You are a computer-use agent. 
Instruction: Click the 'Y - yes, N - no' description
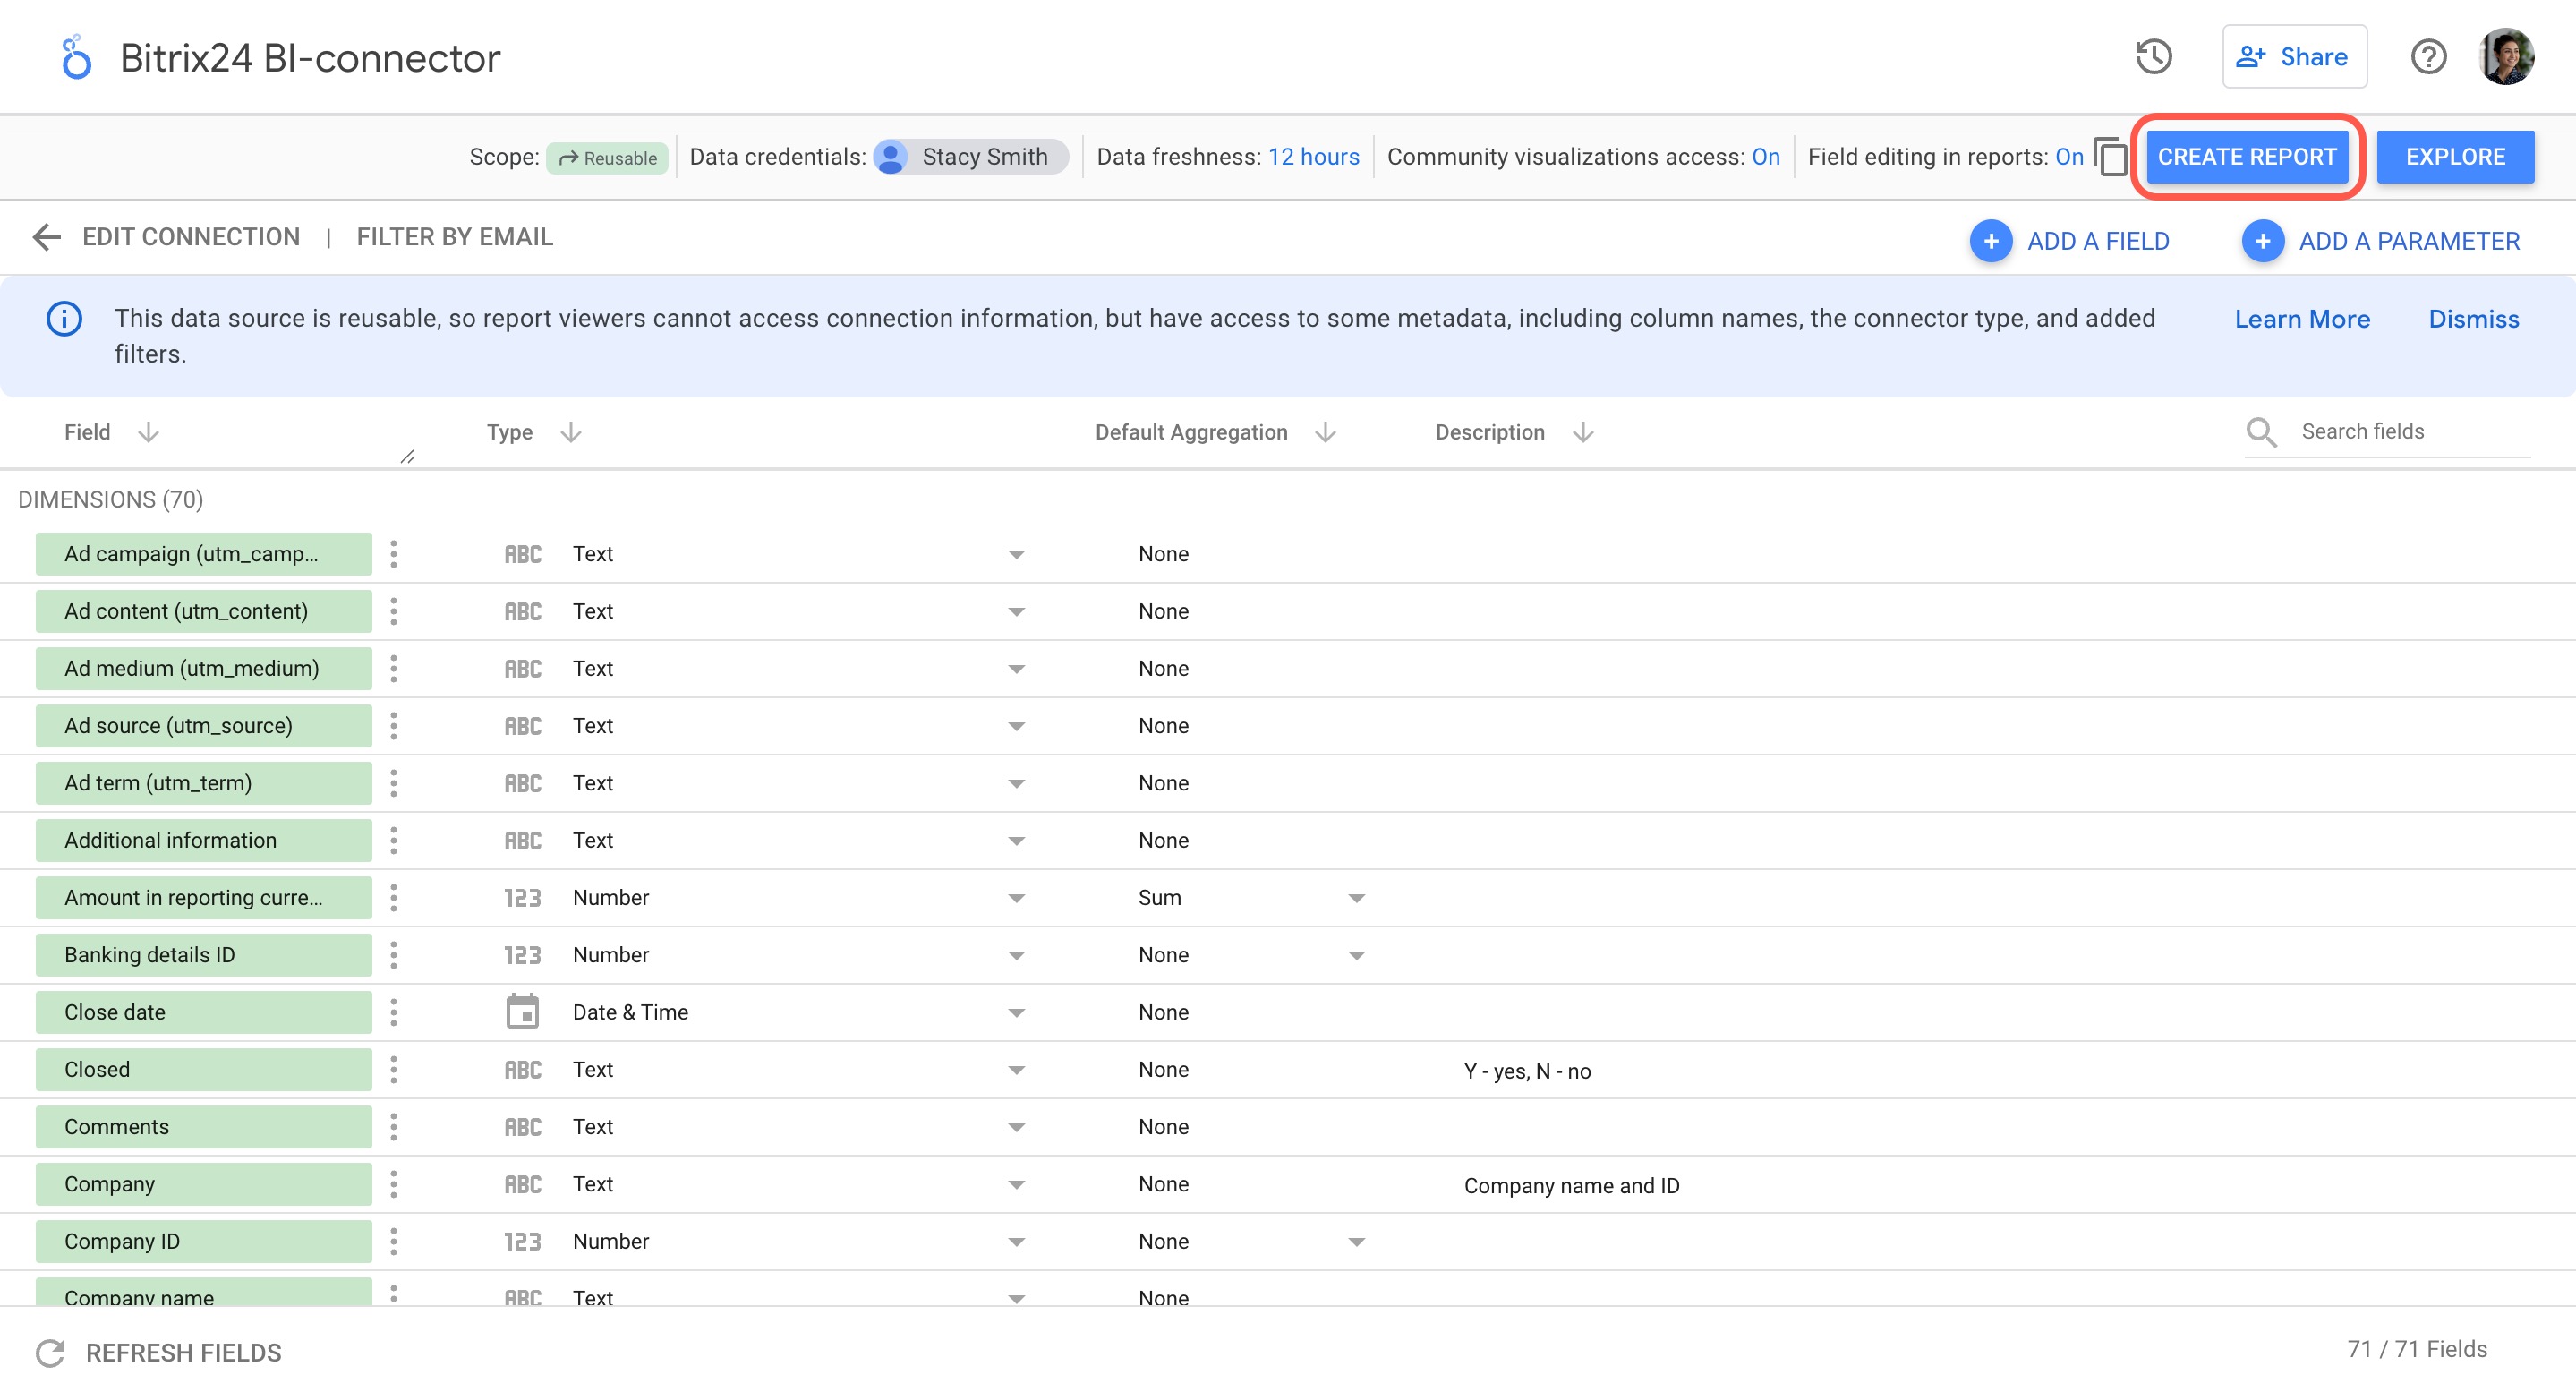coord(1527,1071)
